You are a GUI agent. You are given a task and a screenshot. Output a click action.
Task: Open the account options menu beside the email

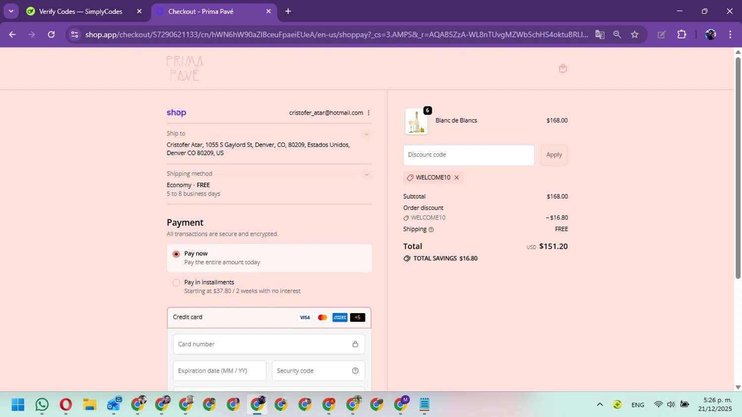[x=369, y=113]
